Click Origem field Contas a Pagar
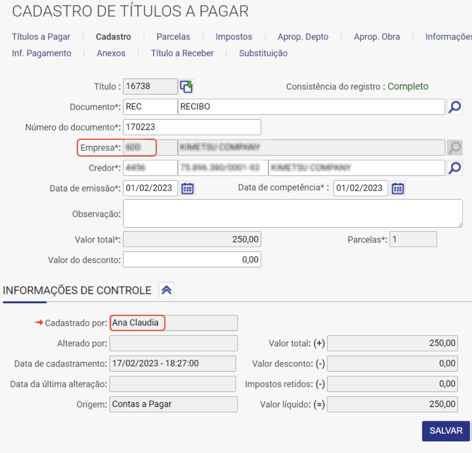Viewport: 472px width, 453px height. 173,404
